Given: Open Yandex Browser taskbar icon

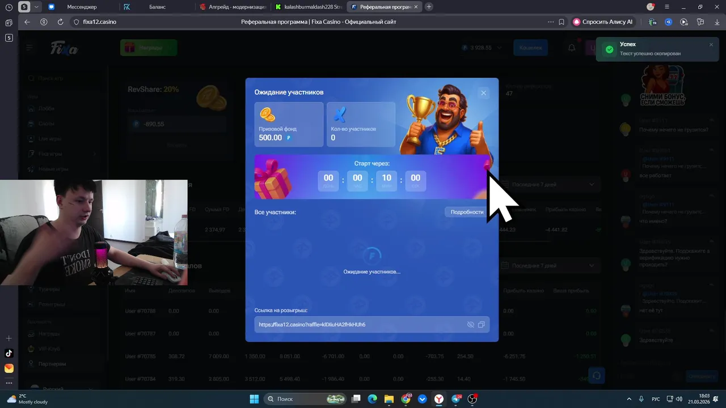Looking at the screenshot, I should [x=439, y=399].
